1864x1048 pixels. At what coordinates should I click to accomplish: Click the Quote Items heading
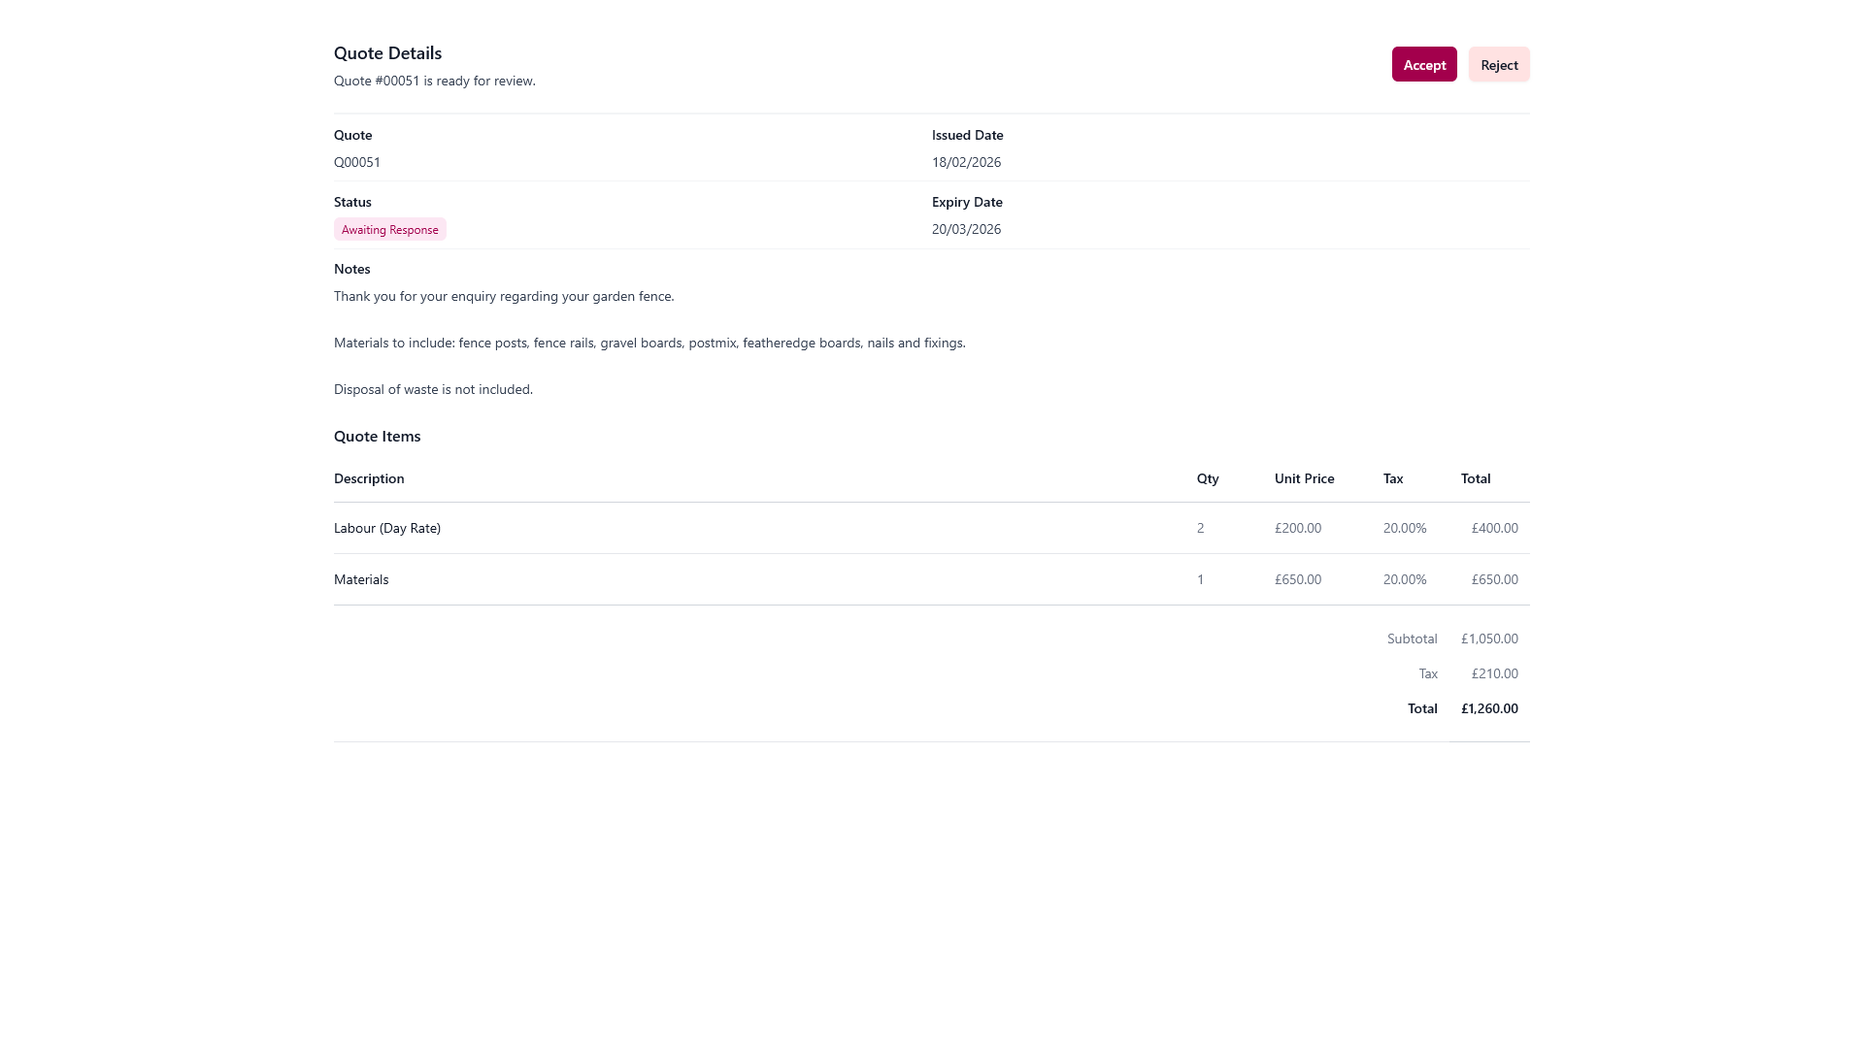tap(377, 437)
